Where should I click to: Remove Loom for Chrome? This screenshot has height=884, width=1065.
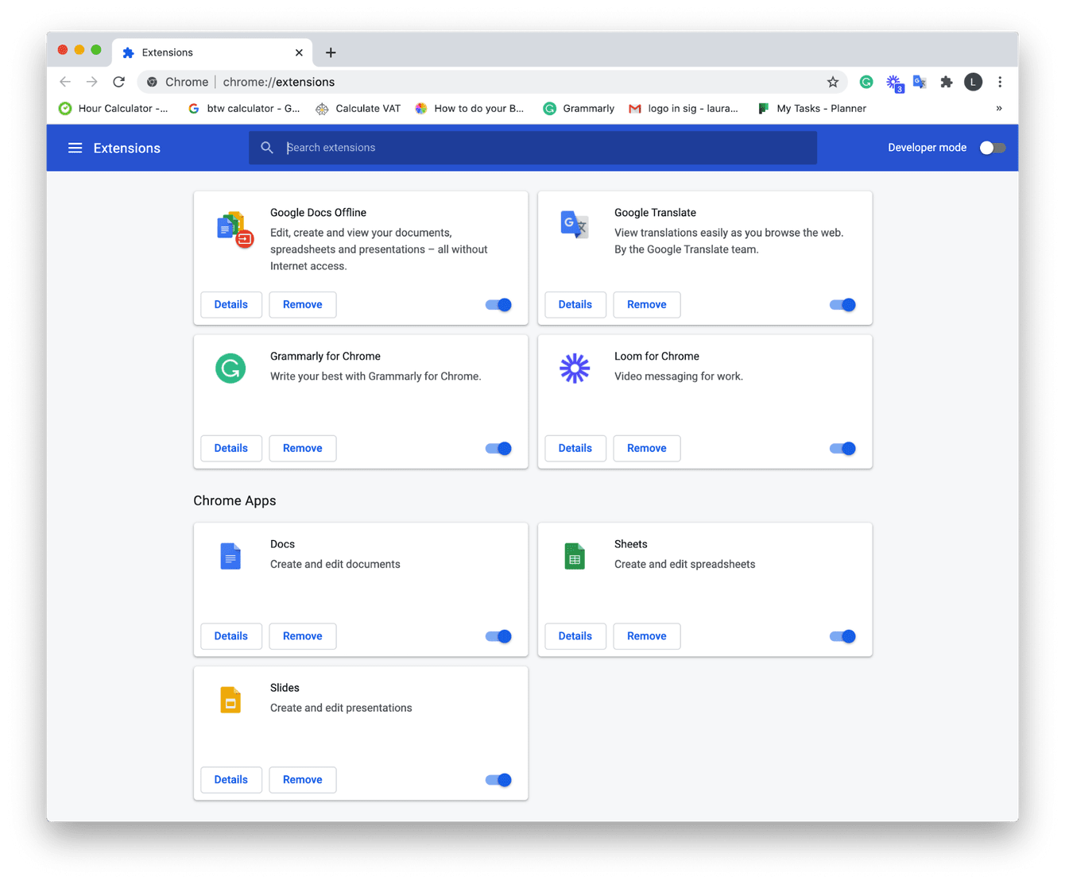(647, 449)
